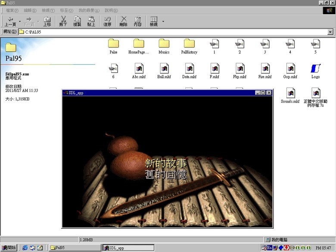The width and height of the screenshot is (336, 252).
Task: Open the 檢視 views dropdown arrow
Action: tap(163, 22)
